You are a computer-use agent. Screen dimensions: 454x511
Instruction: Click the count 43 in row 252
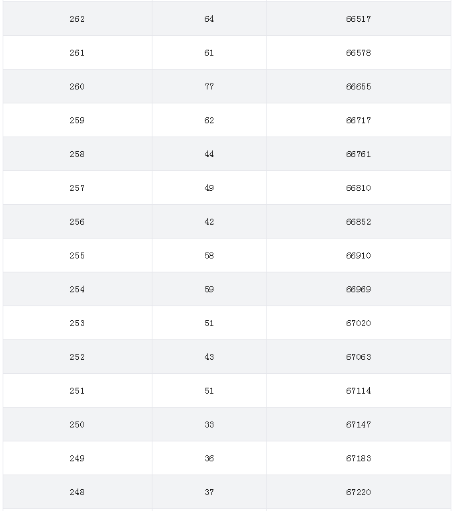pos(209,357)
